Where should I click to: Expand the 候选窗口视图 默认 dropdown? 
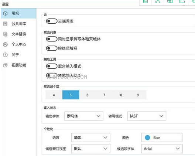[x=91, y=149]
